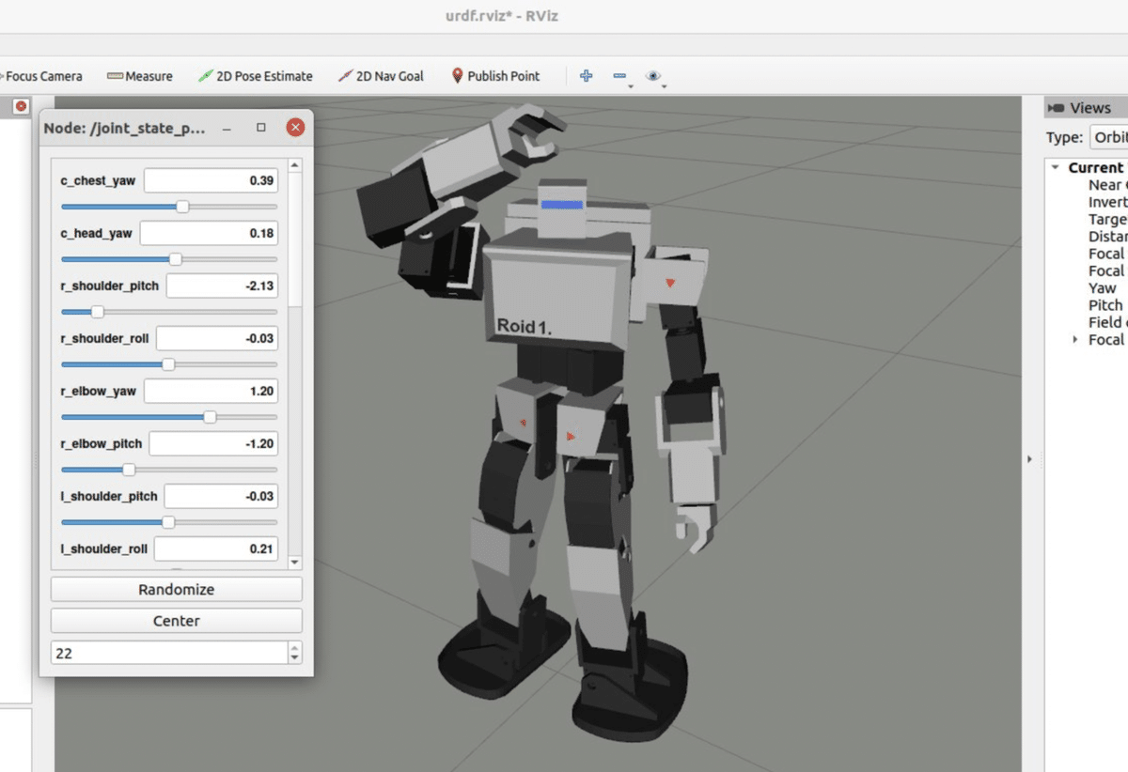
Task: Click the Randomize button
Action: [177, 590]
